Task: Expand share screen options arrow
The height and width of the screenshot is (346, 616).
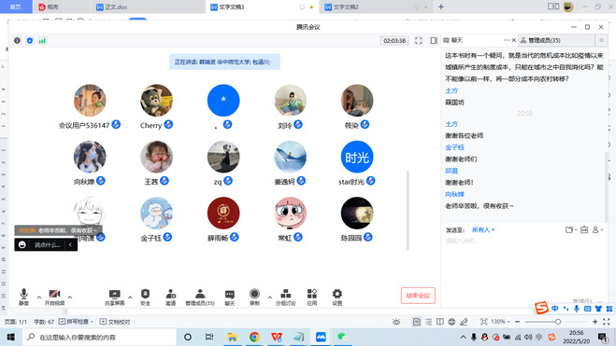Action: pos(130,298)
